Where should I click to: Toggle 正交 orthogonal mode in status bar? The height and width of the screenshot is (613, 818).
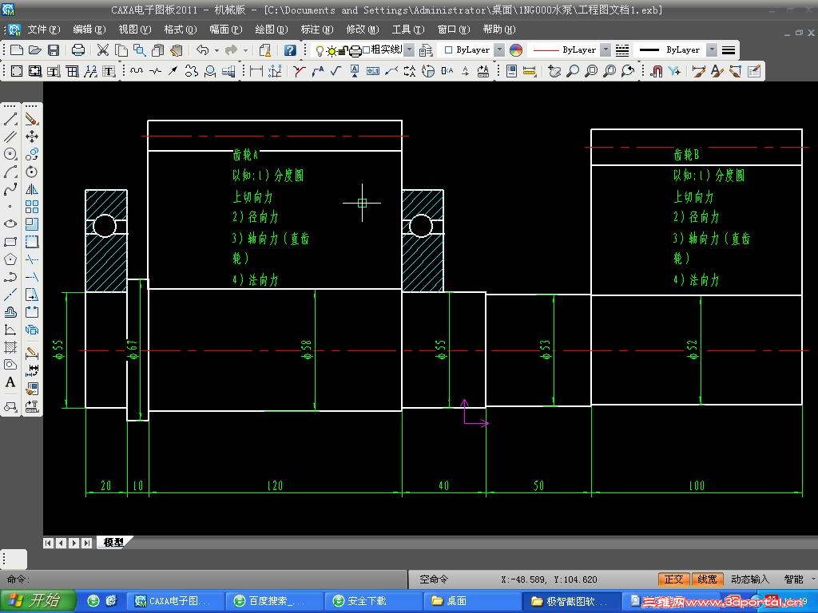tap(673, 579)
